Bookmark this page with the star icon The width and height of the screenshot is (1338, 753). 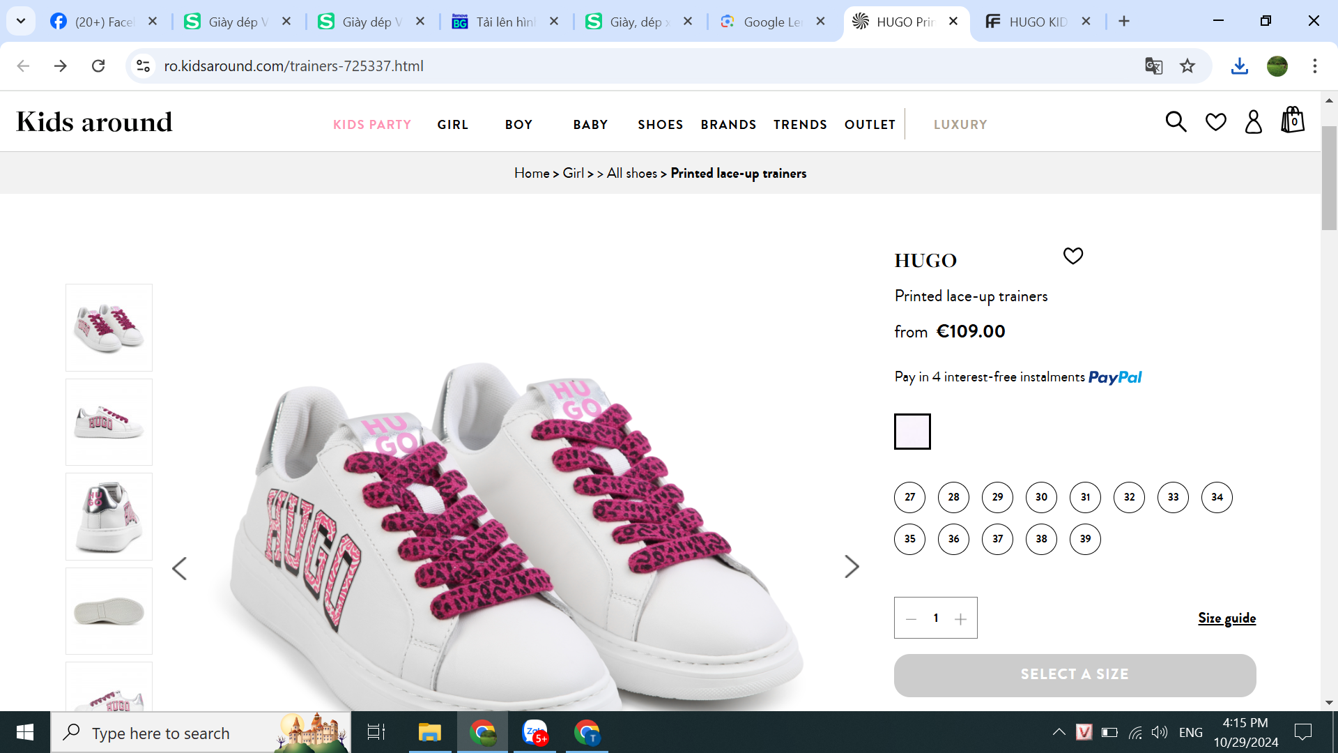1187,66
